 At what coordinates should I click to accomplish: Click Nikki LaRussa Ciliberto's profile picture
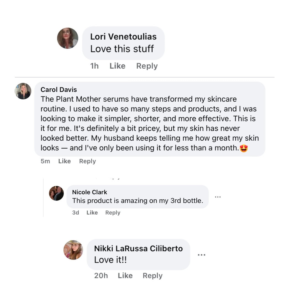[x=73, y=250]
